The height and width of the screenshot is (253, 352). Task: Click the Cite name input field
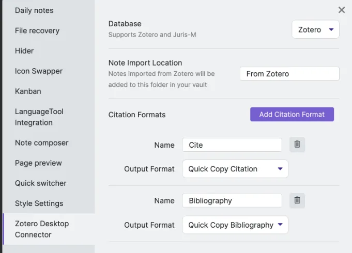[232, 145]
